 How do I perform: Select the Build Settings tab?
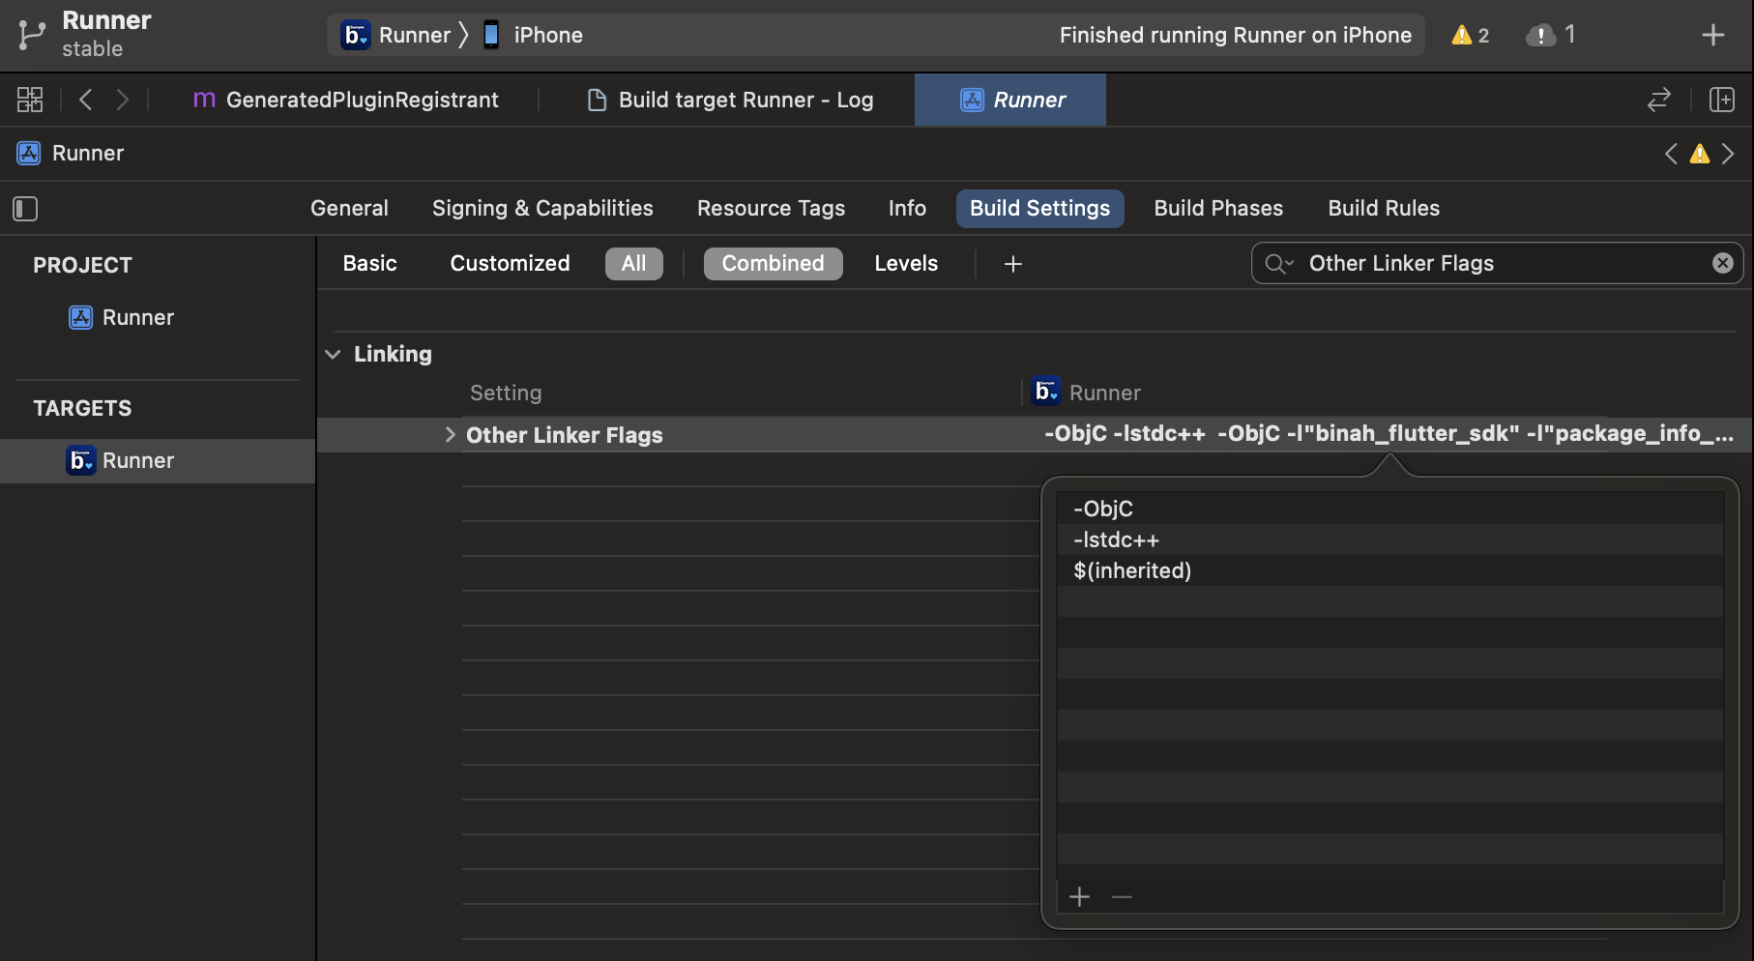click(1039, 208)
